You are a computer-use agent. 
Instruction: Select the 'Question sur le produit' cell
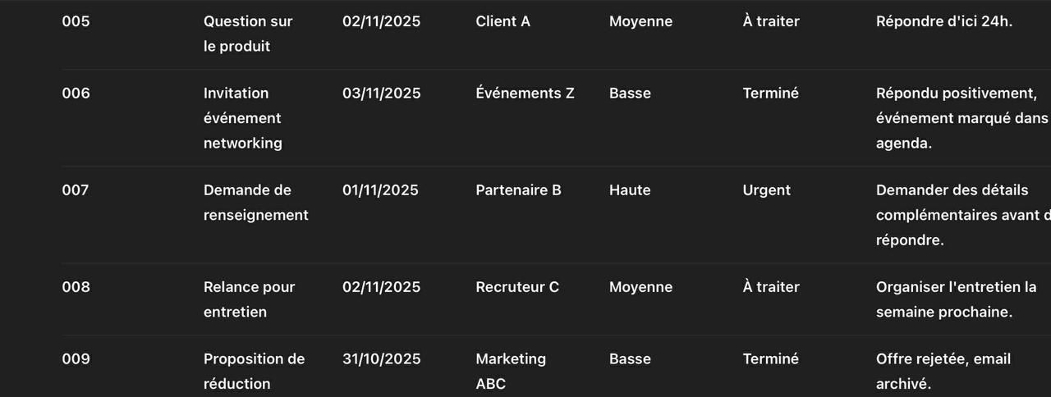[247, 34]
